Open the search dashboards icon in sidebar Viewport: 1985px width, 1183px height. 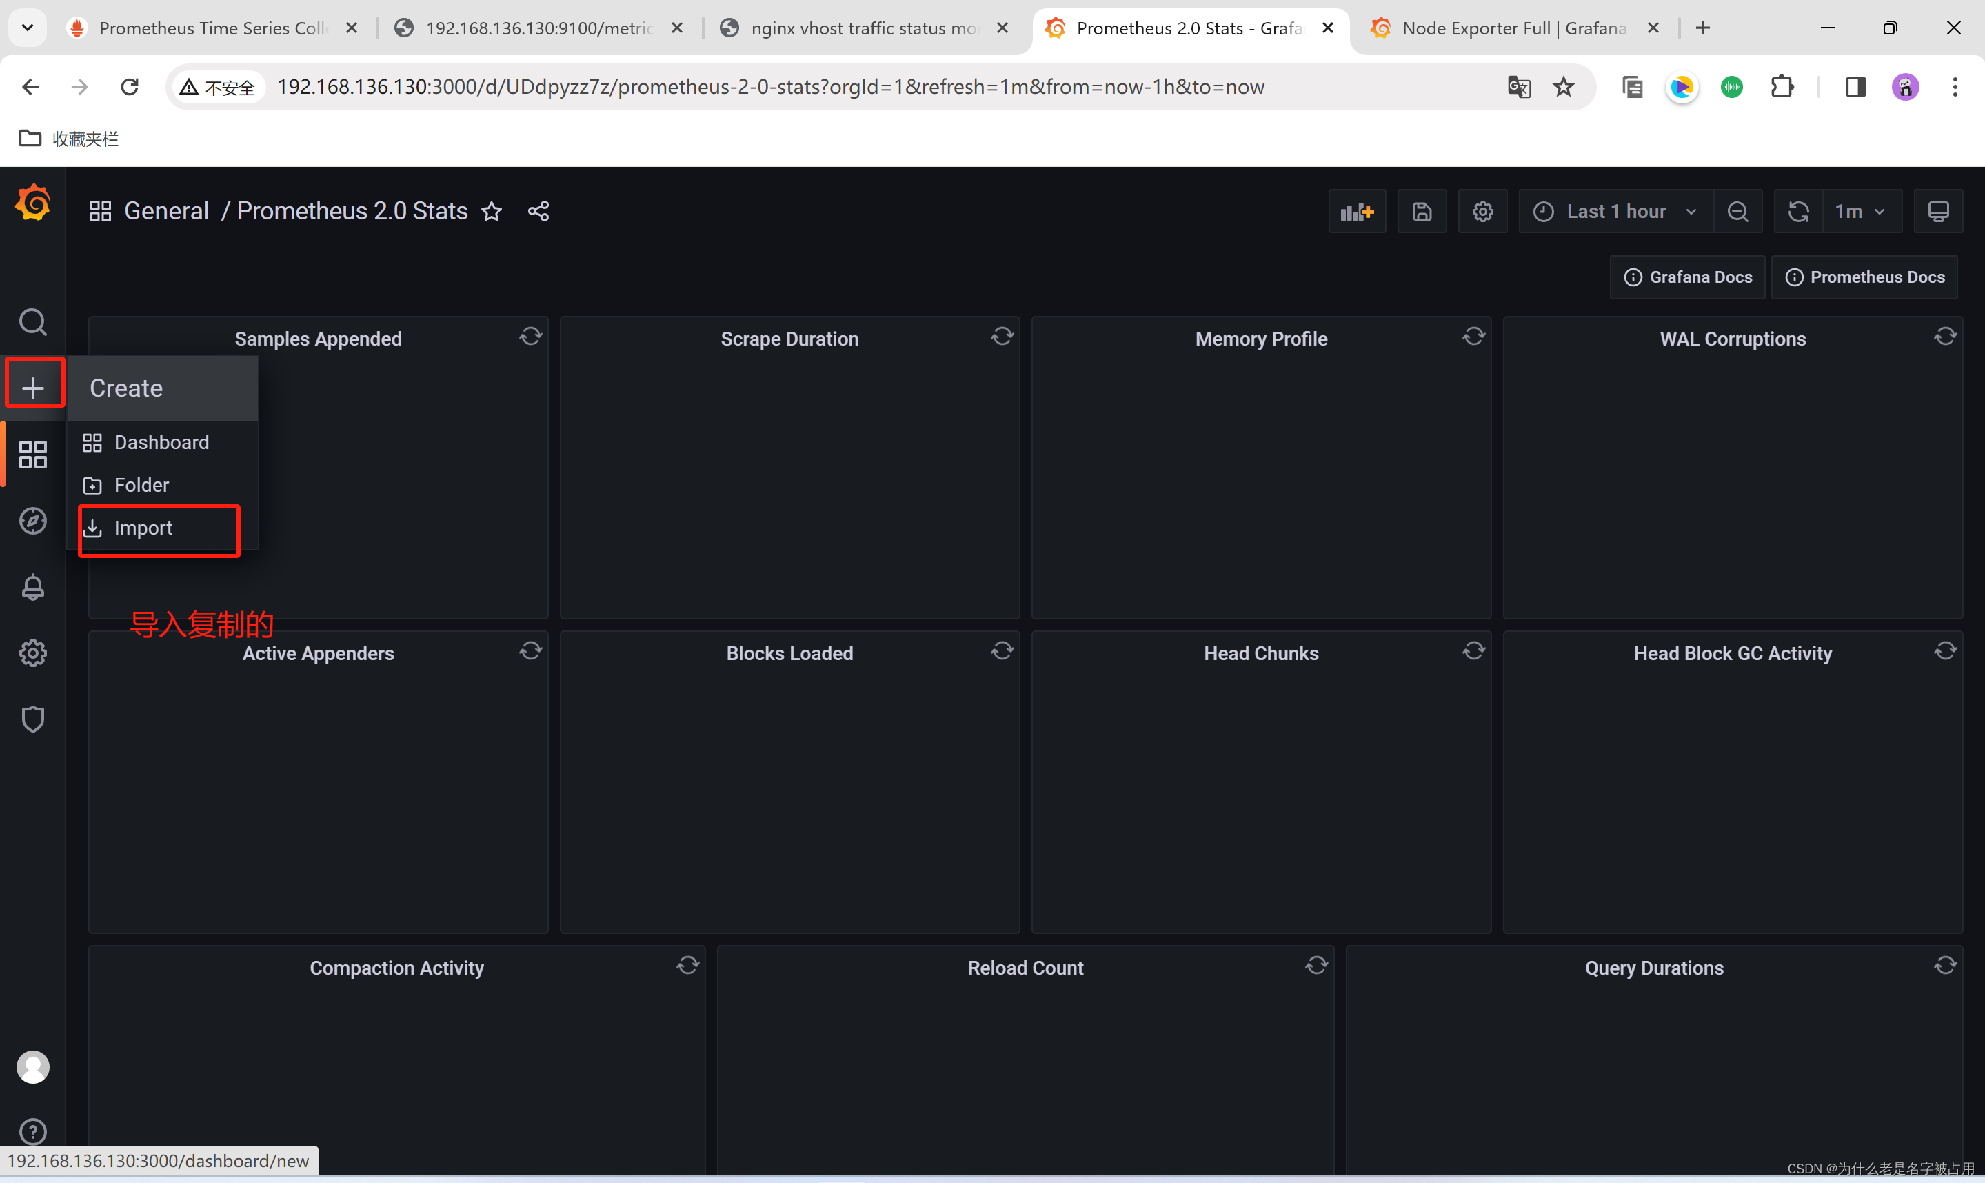pyautogui.click(x=32, y=322)
